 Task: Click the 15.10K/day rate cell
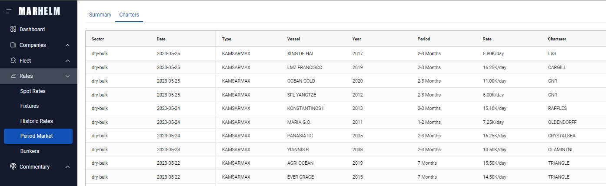495,109
